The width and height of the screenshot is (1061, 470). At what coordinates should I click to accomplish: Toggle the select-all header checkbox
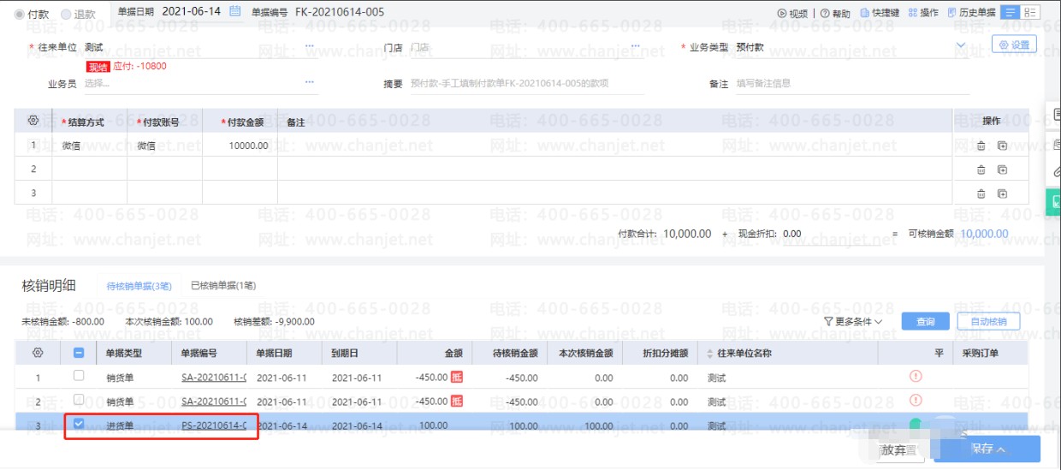(79, 353)
